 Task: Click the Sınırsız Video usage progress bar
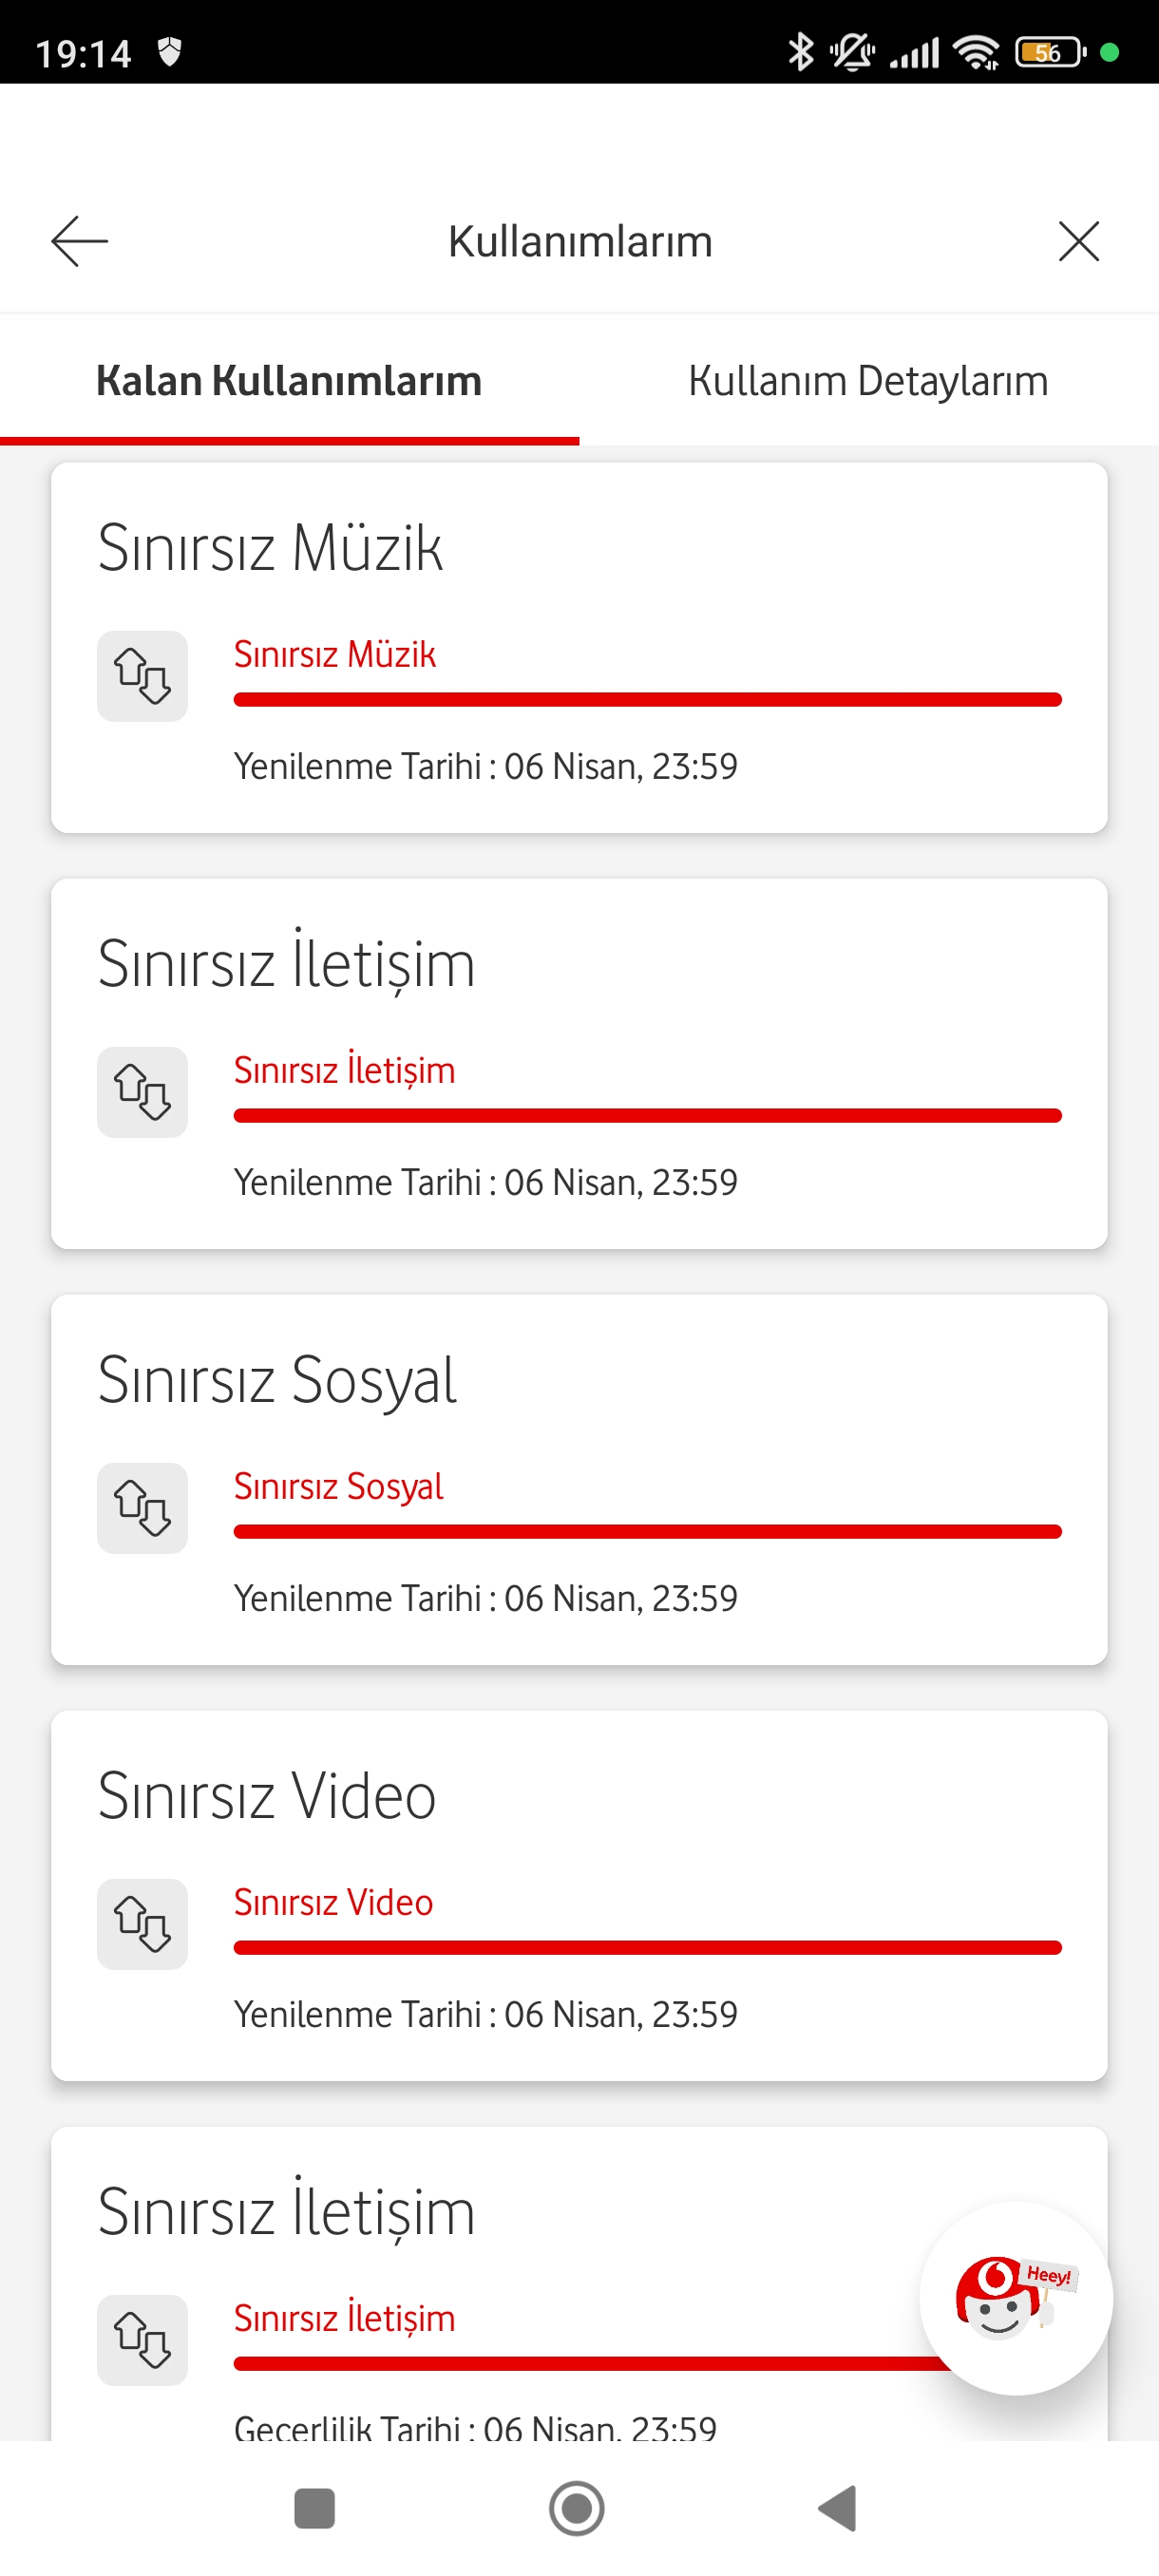(647, 1948)
